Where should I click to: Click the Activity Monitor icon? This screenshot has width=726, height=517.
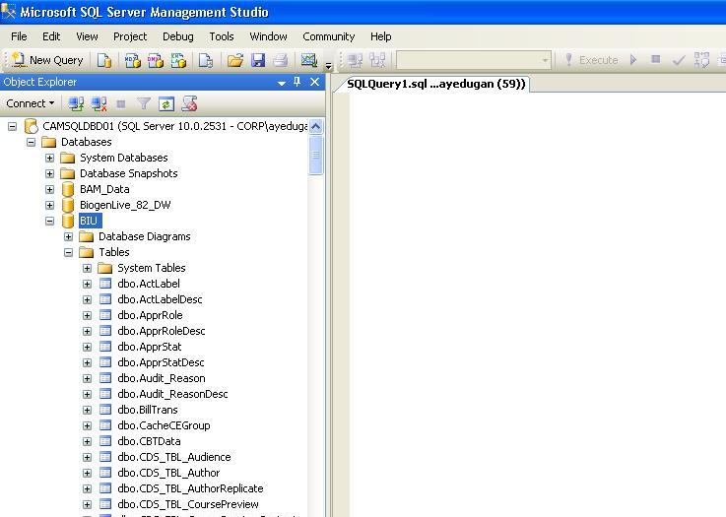pos(309,60)
